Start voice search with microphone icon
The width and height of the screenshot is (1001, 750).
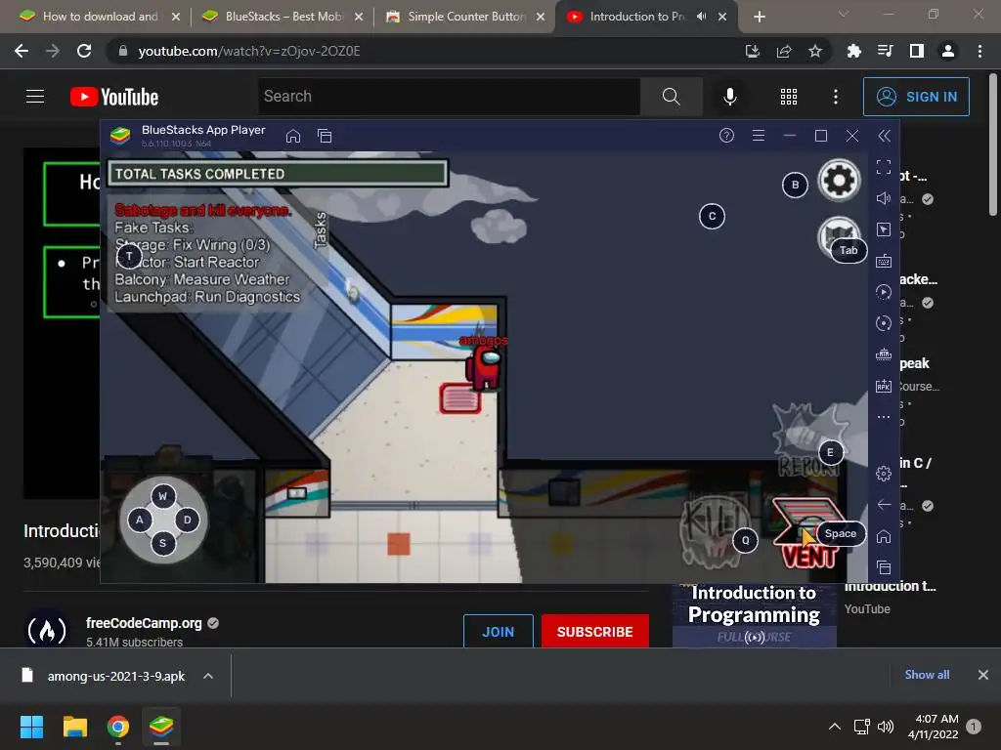tap(729, 97)
